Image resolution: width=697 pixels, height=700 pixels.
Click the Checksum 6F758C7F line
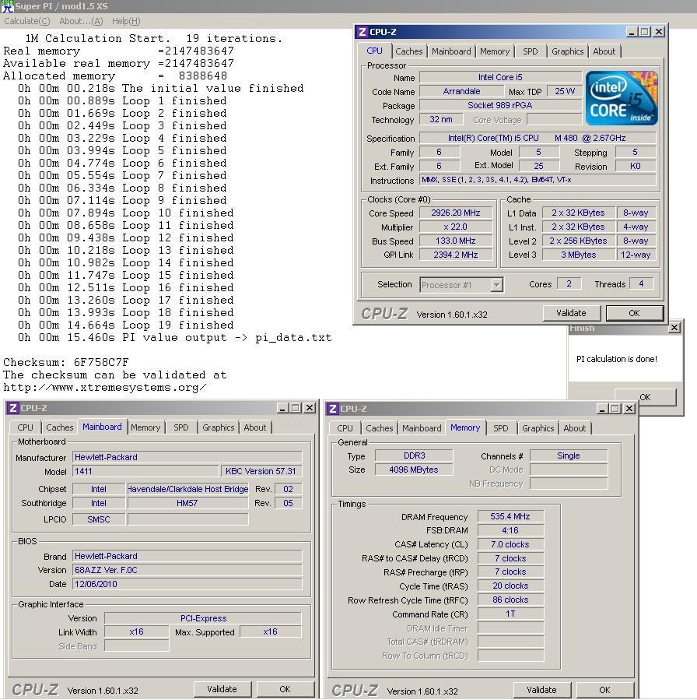66,362
